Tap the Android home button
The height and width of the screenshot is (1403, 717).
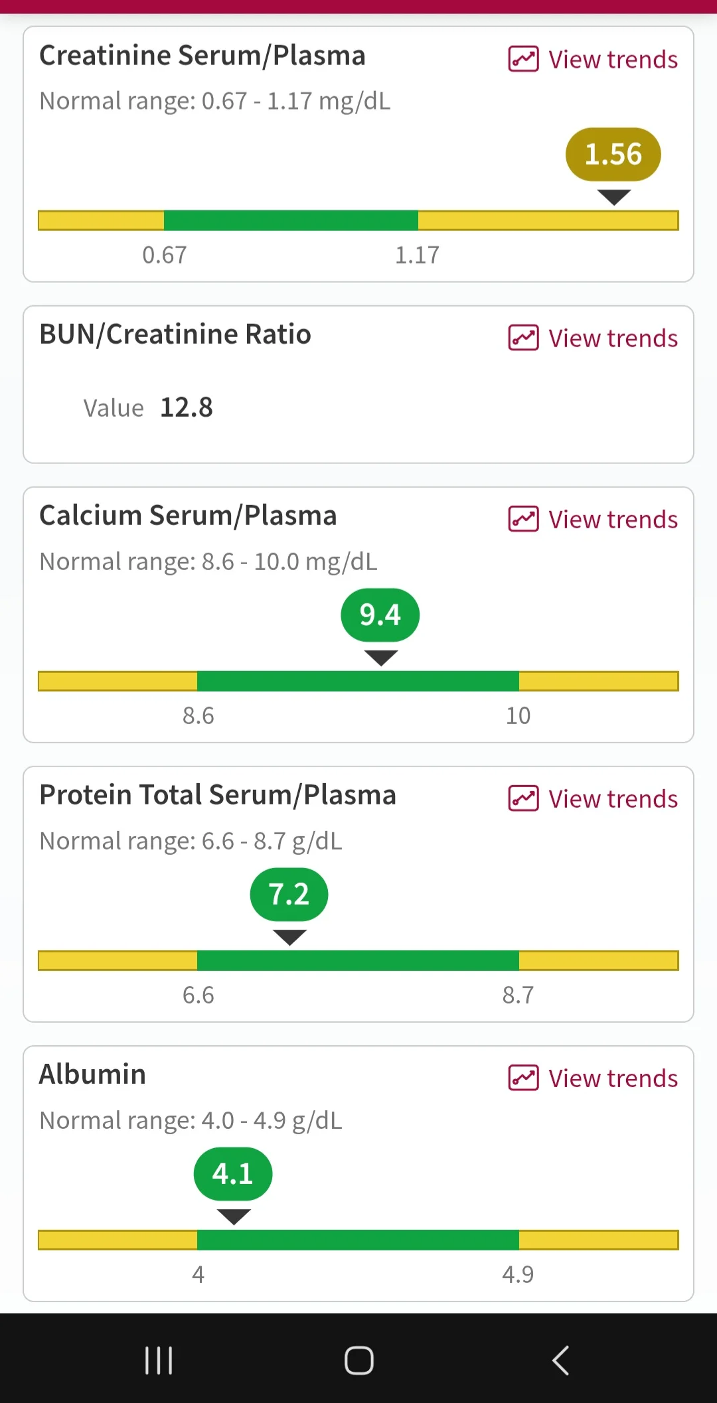point(359,1361)
